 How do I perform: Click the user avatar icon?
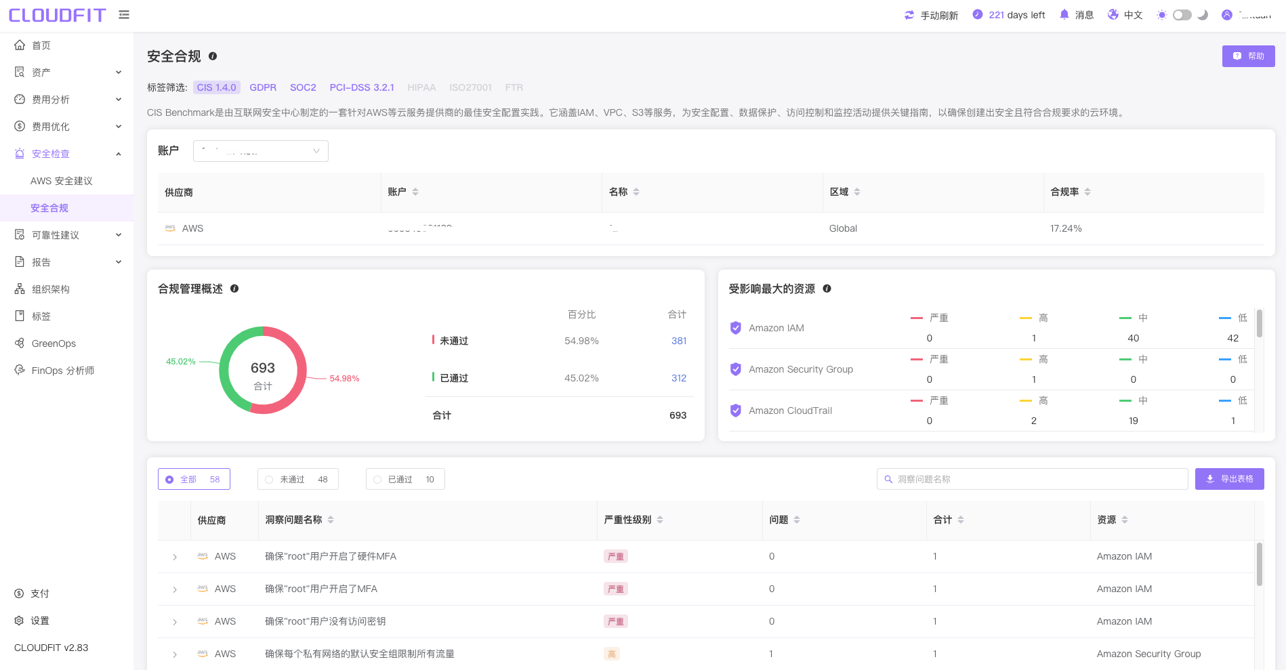click(1227, 15)
